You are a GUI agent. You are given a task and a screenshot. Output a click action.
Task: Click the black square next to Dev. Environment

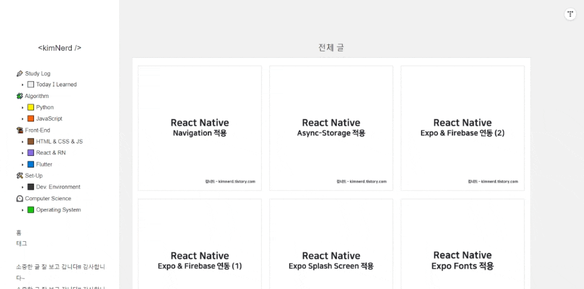[30, 187]
